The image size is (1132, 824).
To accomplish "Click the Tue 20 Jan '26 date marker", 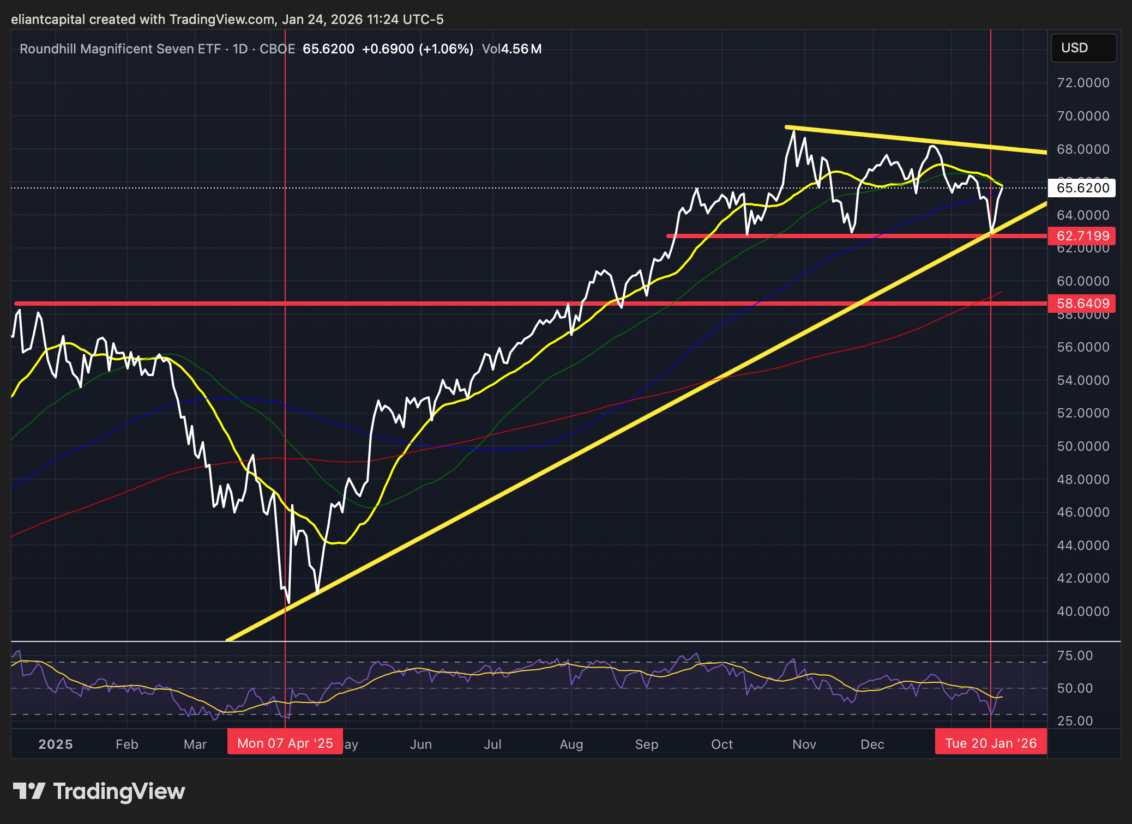I will tap(990, 743).
